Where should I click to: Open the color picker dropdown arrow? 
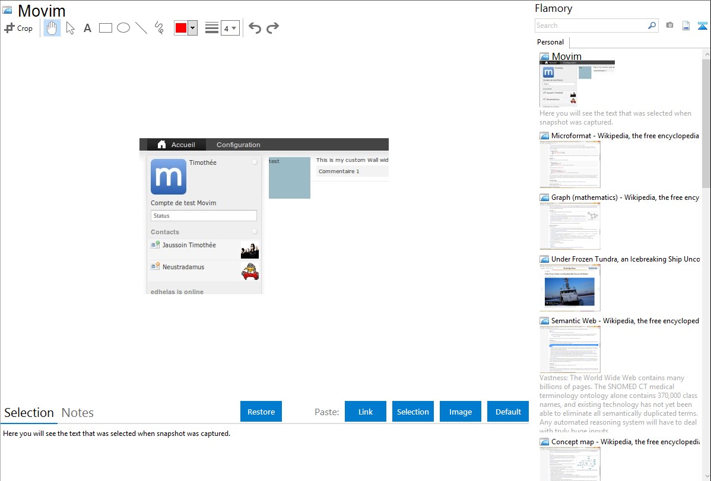[193, 28]
